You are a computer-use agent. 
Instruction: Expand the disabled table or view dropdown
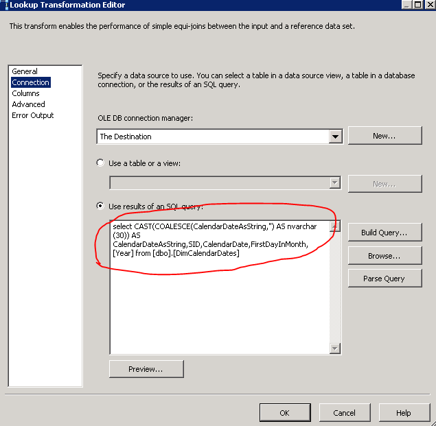(335, 183)
